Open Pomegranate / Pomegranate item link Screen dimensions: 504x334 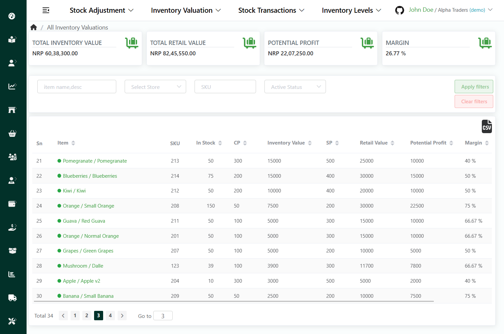[x=95, y=161]
